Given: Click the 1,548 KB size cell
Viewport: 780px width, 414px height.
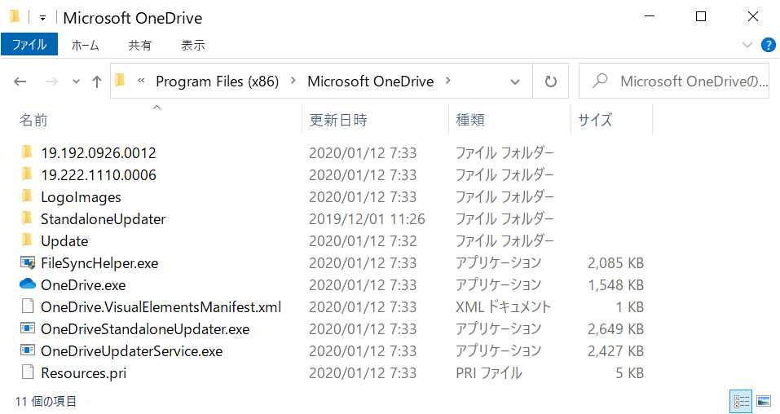Looking at the screenshot, I should (x=616, y=285).
